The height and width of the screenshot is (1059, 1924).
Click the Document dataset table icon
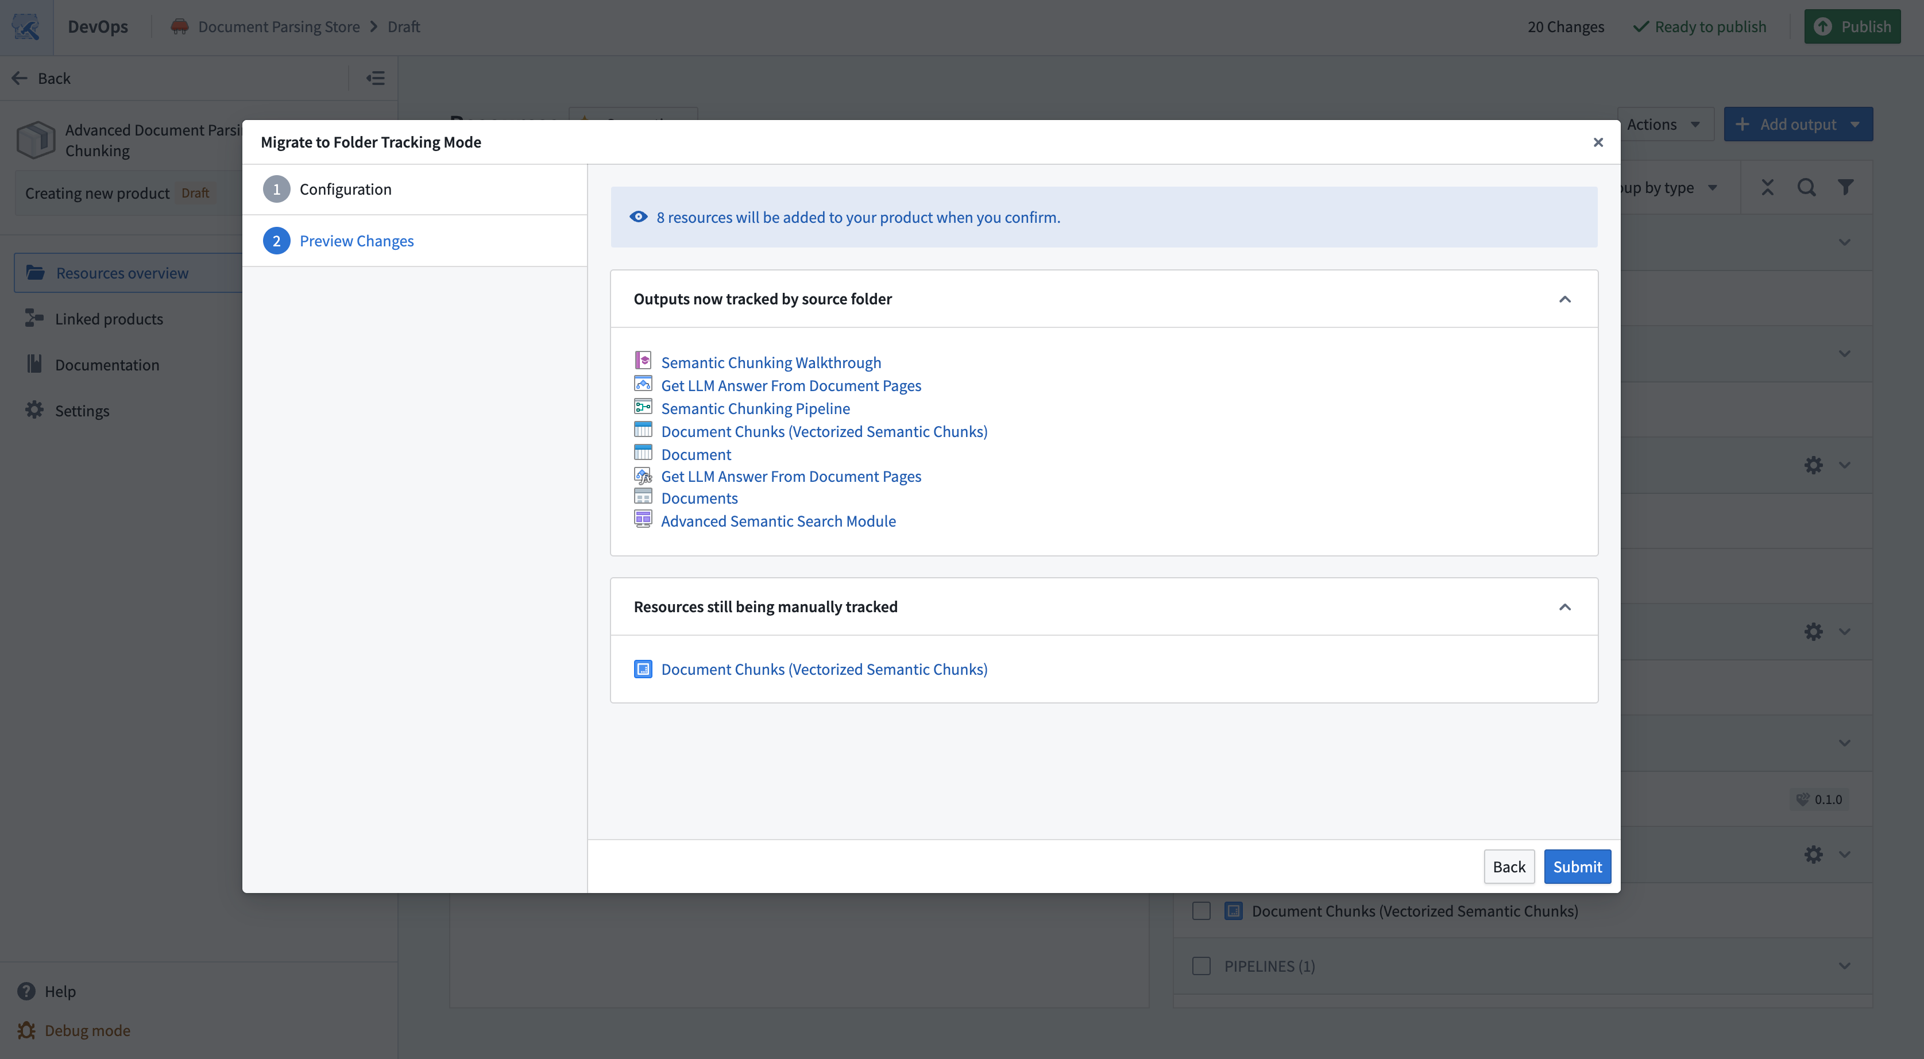[x=644, y=452]
